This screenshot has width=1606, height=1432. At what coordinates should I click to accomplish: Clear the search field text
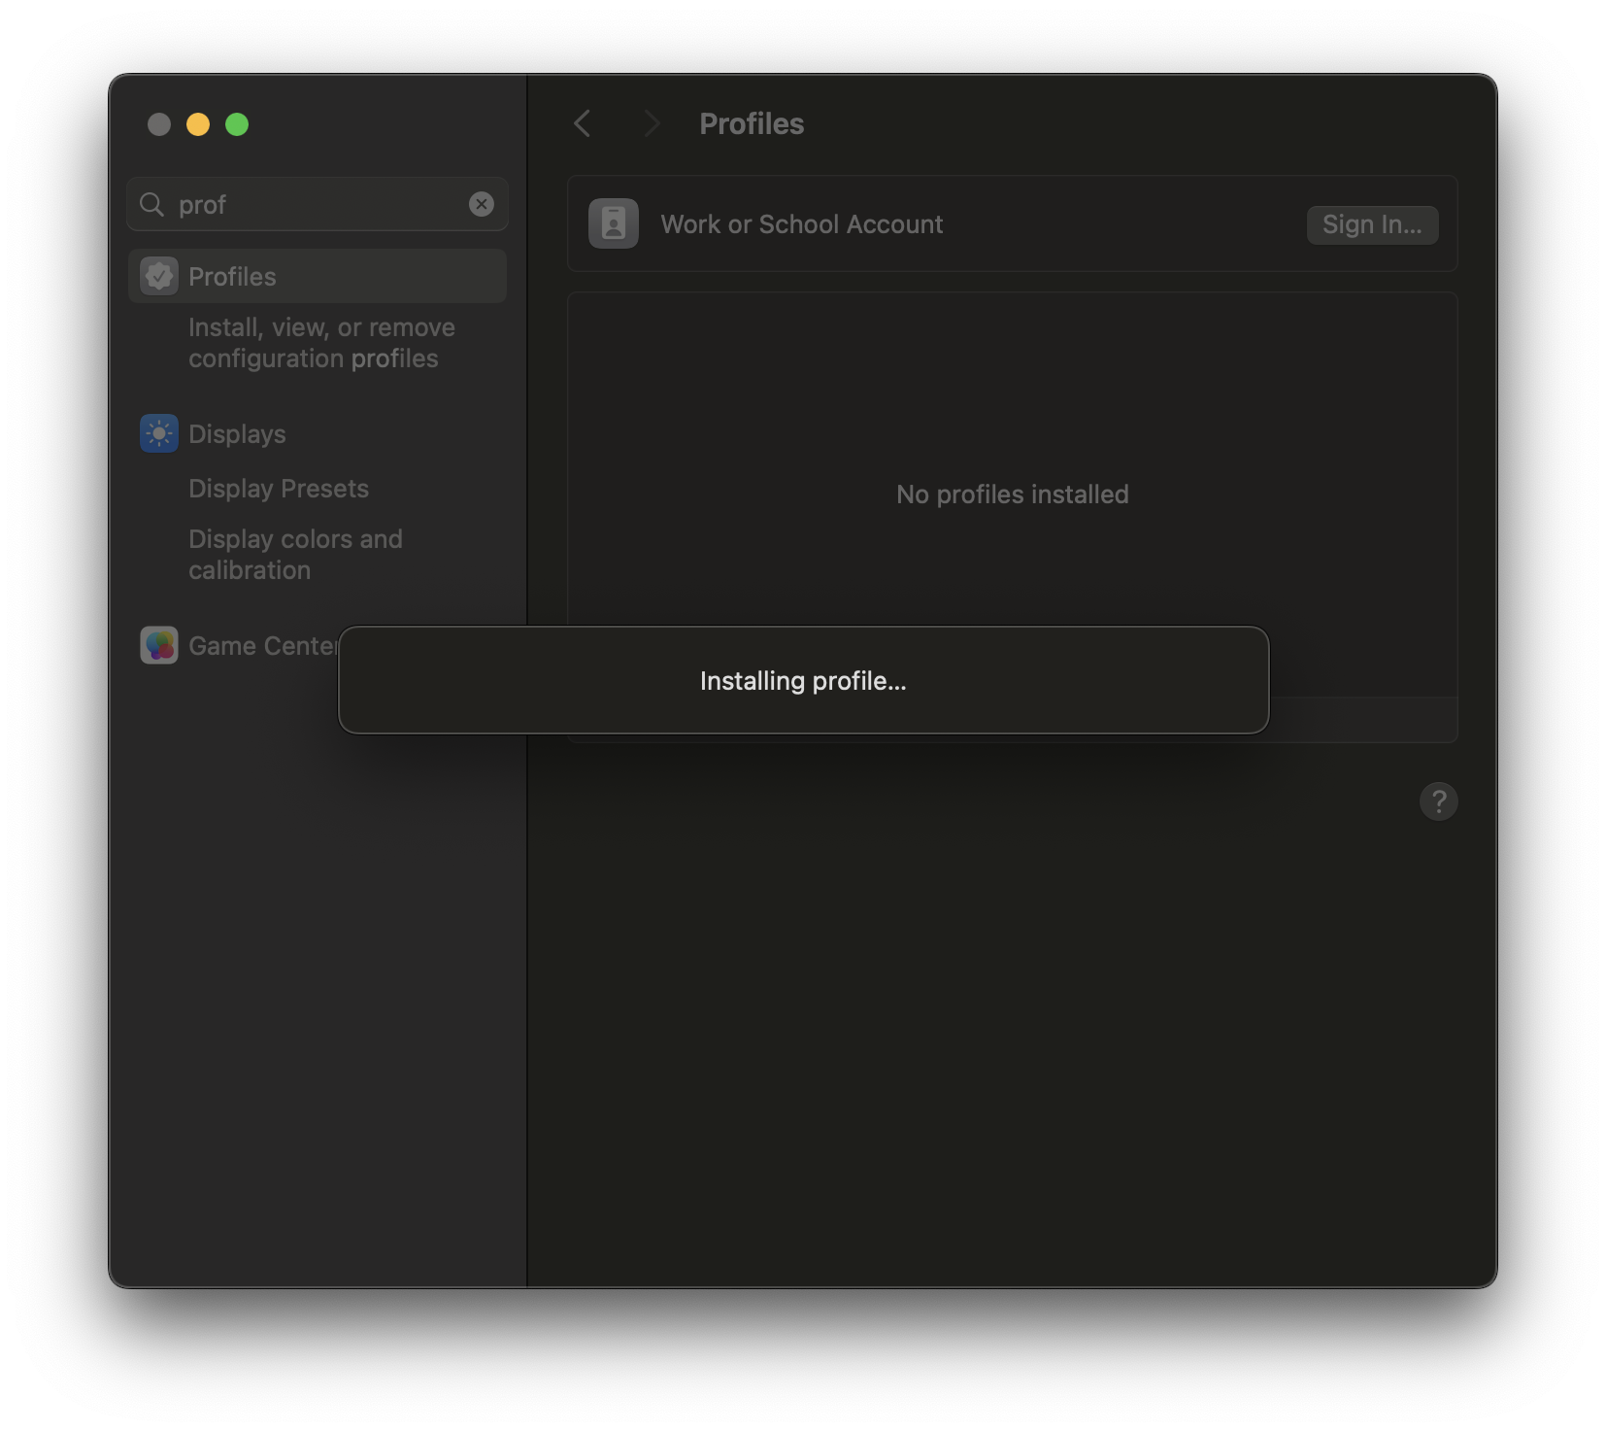pos(482,204)
